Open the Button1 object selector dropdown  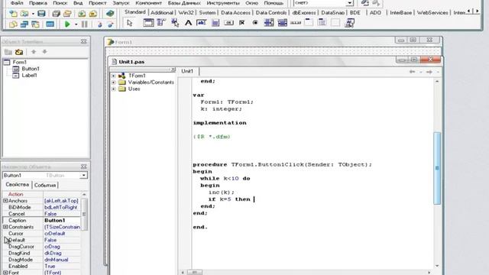[83, 176]
